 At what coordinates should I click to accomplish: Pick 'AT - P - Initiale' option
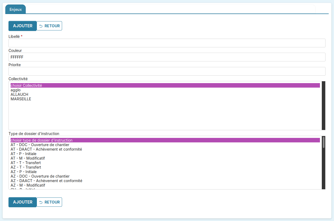coord(23,154)
